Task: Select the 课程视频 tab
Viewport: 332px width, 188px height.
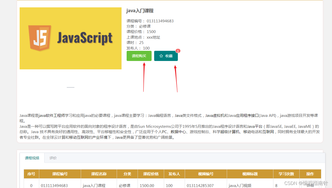Action: [x=32, y=158]
